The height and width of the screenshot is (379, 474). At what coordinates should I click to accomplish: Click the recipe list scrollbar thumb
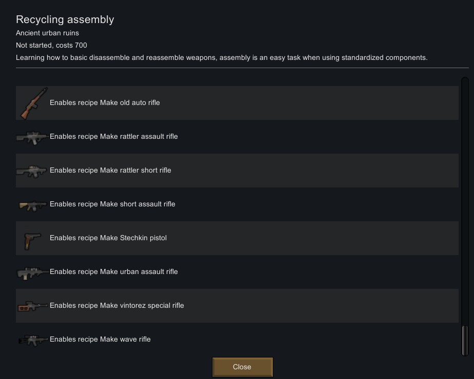(x=465, y=341)
